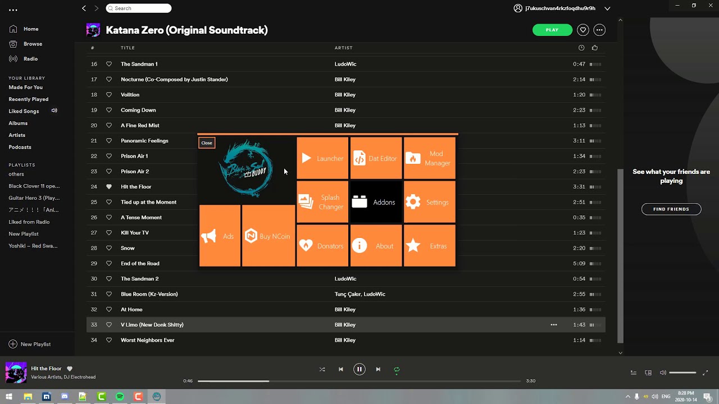Open the About info tile
This screenshot has width=719, height=404.
click(376, 246)
